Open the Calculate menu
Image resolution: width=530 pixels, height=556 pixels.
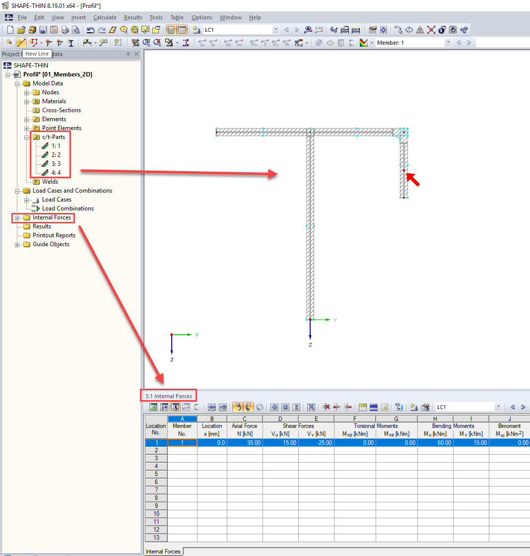105,17
